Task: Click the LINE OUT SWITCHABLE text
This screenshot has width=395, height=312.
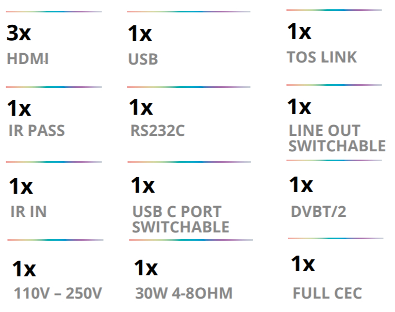Action: tap(337, 138)
